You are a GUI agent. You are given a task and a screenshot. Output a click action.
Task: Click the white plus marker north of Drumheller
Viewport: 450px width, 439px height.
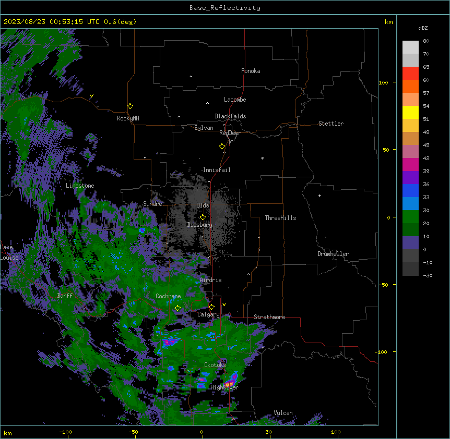[319, 196]
